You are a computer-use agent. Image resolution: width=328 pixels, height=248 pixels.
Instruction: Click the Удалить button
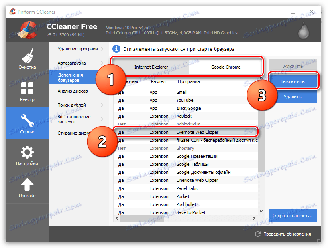pyautogui.click(x=293, y=97)
